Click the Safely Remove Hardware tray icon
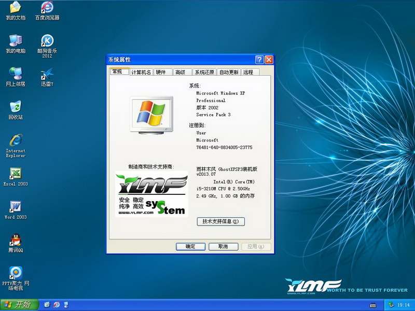 point(391,305)
